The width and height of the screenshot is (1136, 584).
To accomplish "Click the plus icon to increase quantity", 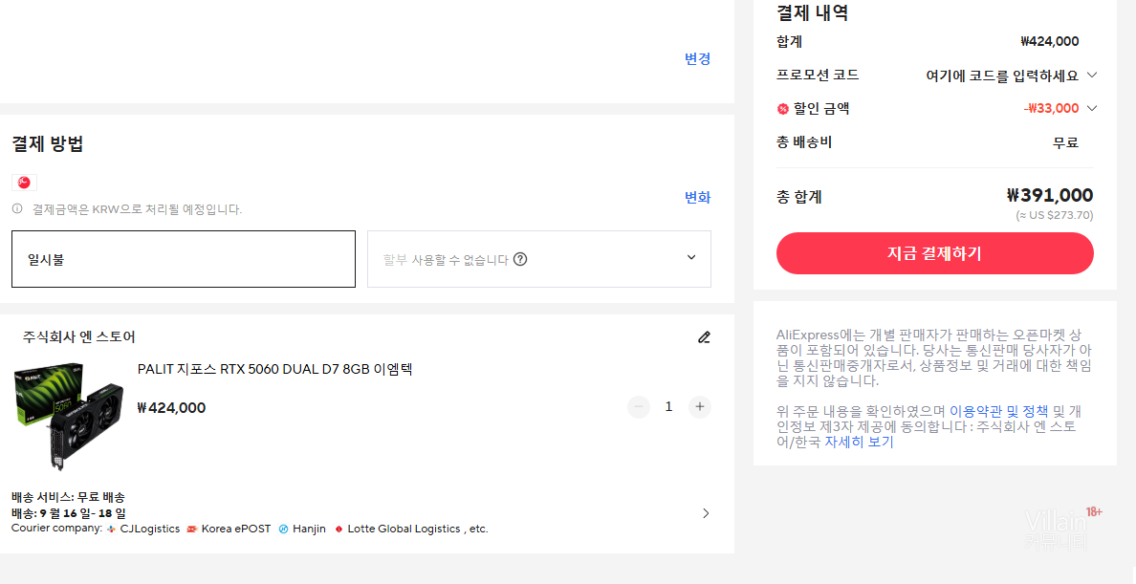I will point(700,407).
